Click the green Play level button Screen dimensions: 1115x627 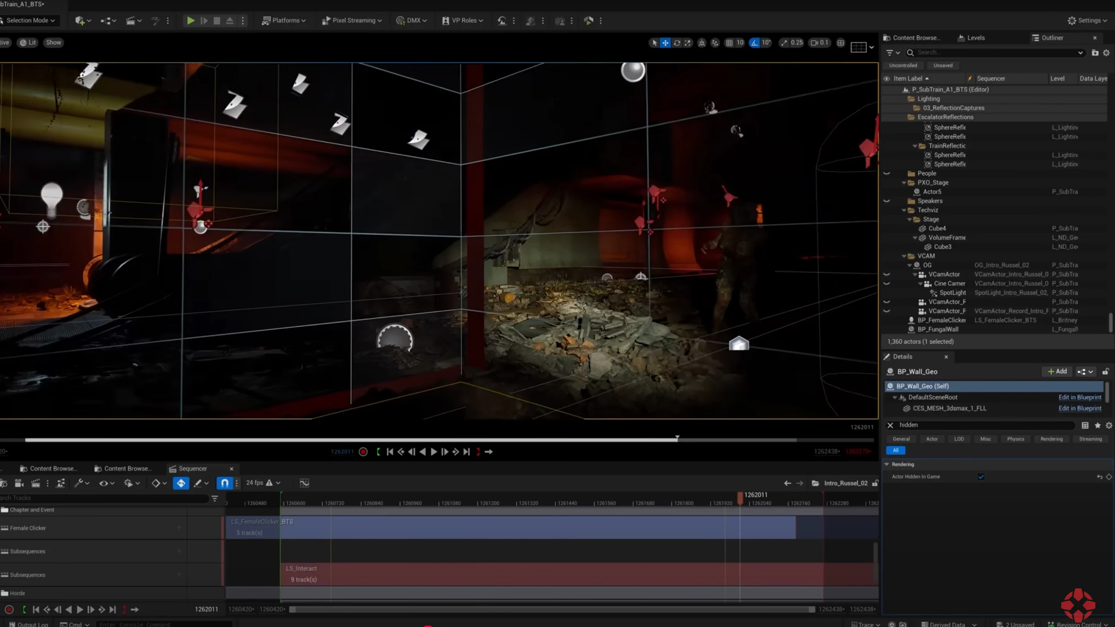tap(191, 21)
